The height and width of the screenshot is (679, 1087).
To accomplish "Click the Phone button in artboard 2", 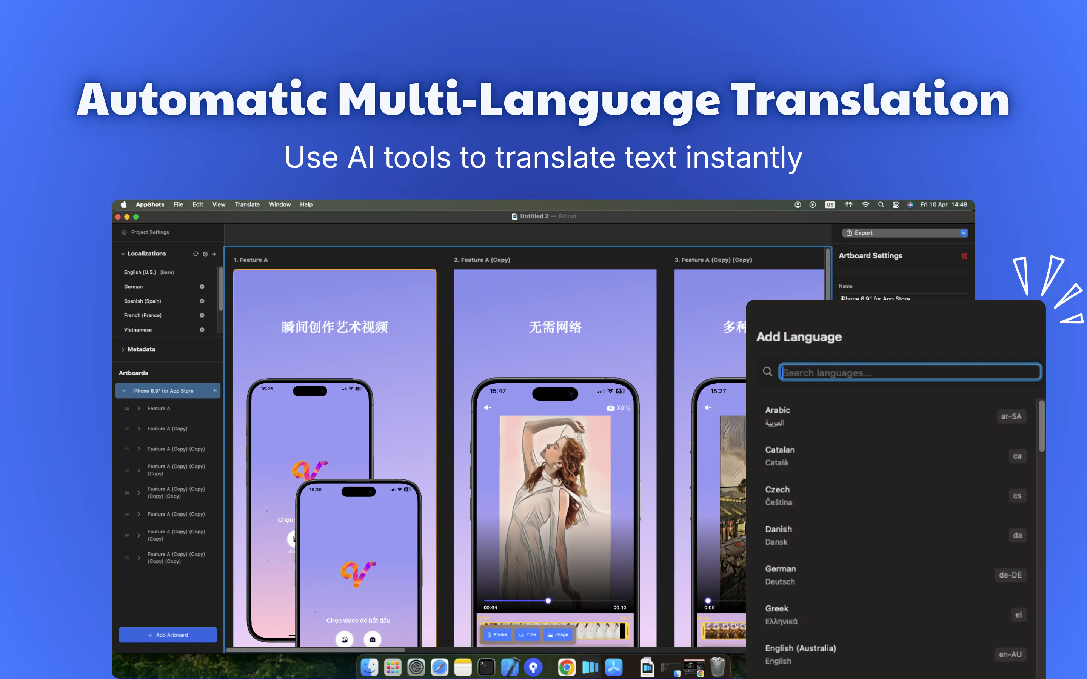I will click(x=497, y=634).
